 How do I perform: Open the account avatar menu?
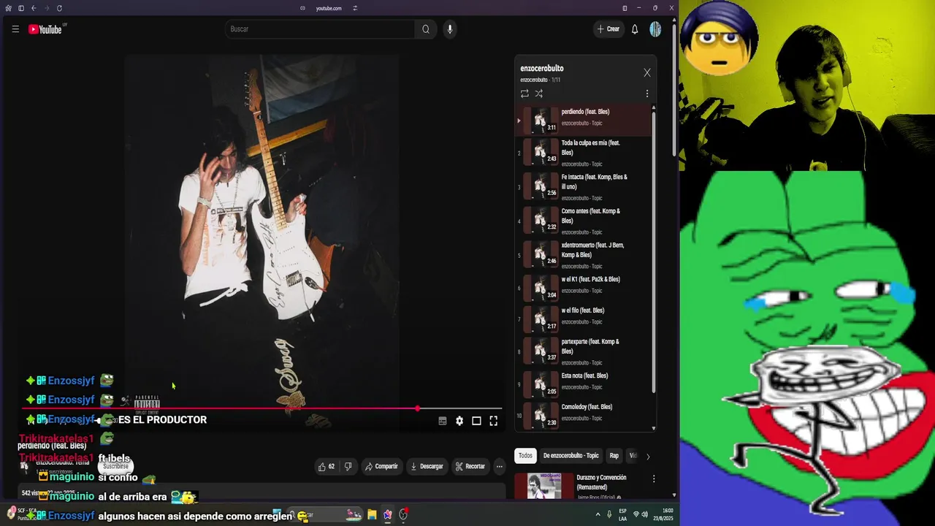655,29
